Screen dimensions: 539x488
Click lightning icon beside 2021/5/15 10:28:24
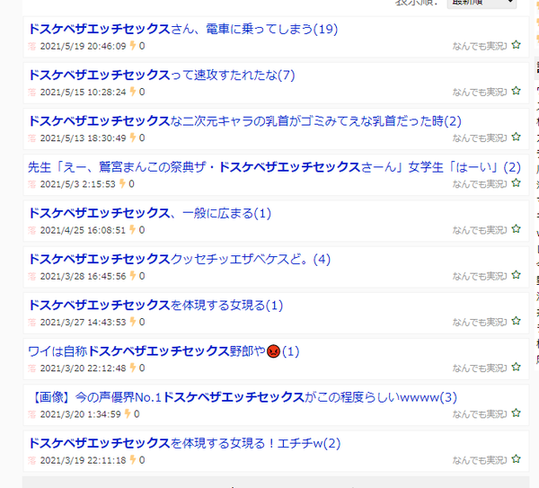(133, 92)
